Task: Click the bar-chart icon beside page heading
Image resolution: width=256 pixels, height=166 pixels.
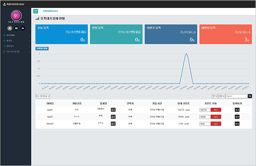Action: click(x=37, y=19)
